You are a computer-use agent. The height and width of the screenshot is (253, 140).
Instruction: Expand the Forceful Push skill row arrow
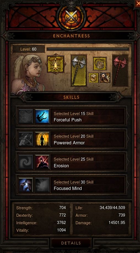pyautogui.click(x=128, y=116)
